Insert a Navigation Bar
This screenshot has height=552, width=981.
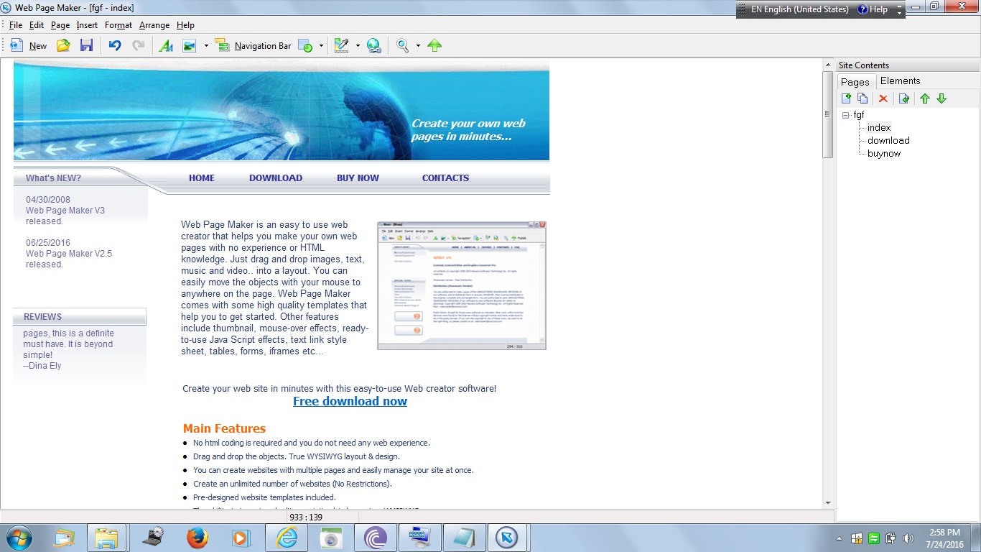pos(254,45)
